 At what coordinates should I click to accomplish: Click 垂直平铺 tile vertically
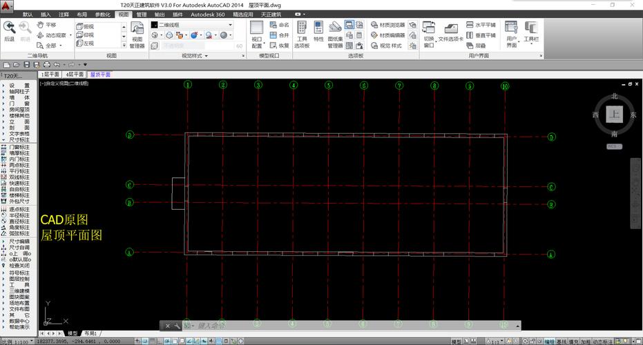[481, 35]
